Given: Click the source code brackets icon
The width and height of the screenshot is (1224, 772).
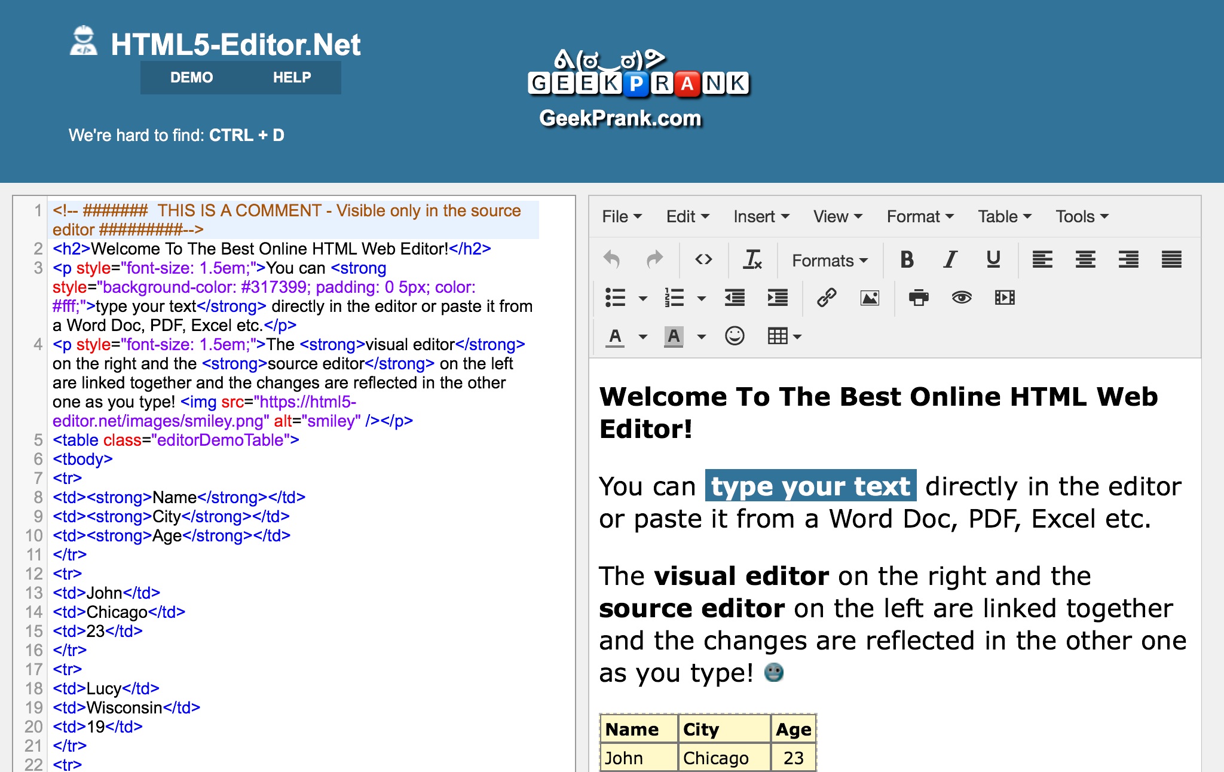Looking at the screenshot, I should 703,259.
